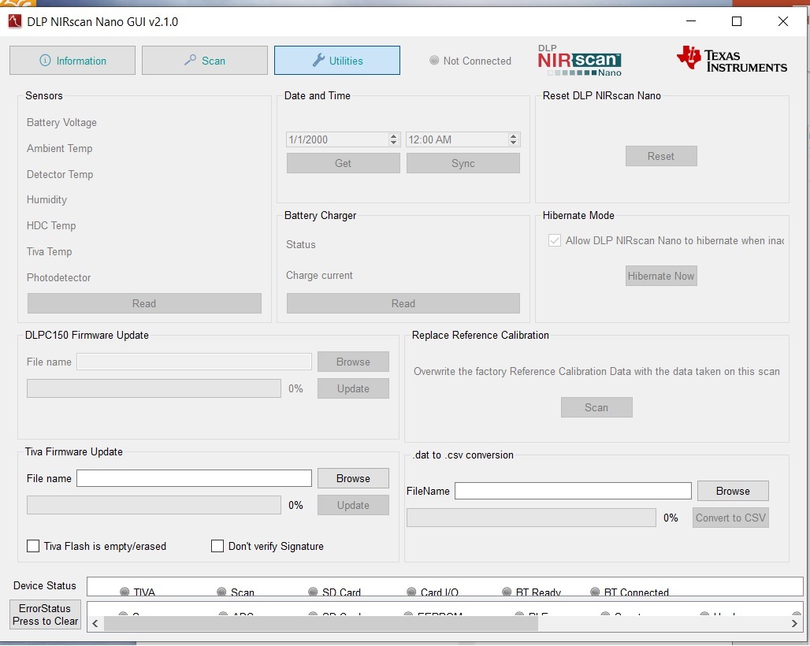Click Update in DLPC150 Firmware Update
This screenshot has width=810, height=646.
(353, 388)
